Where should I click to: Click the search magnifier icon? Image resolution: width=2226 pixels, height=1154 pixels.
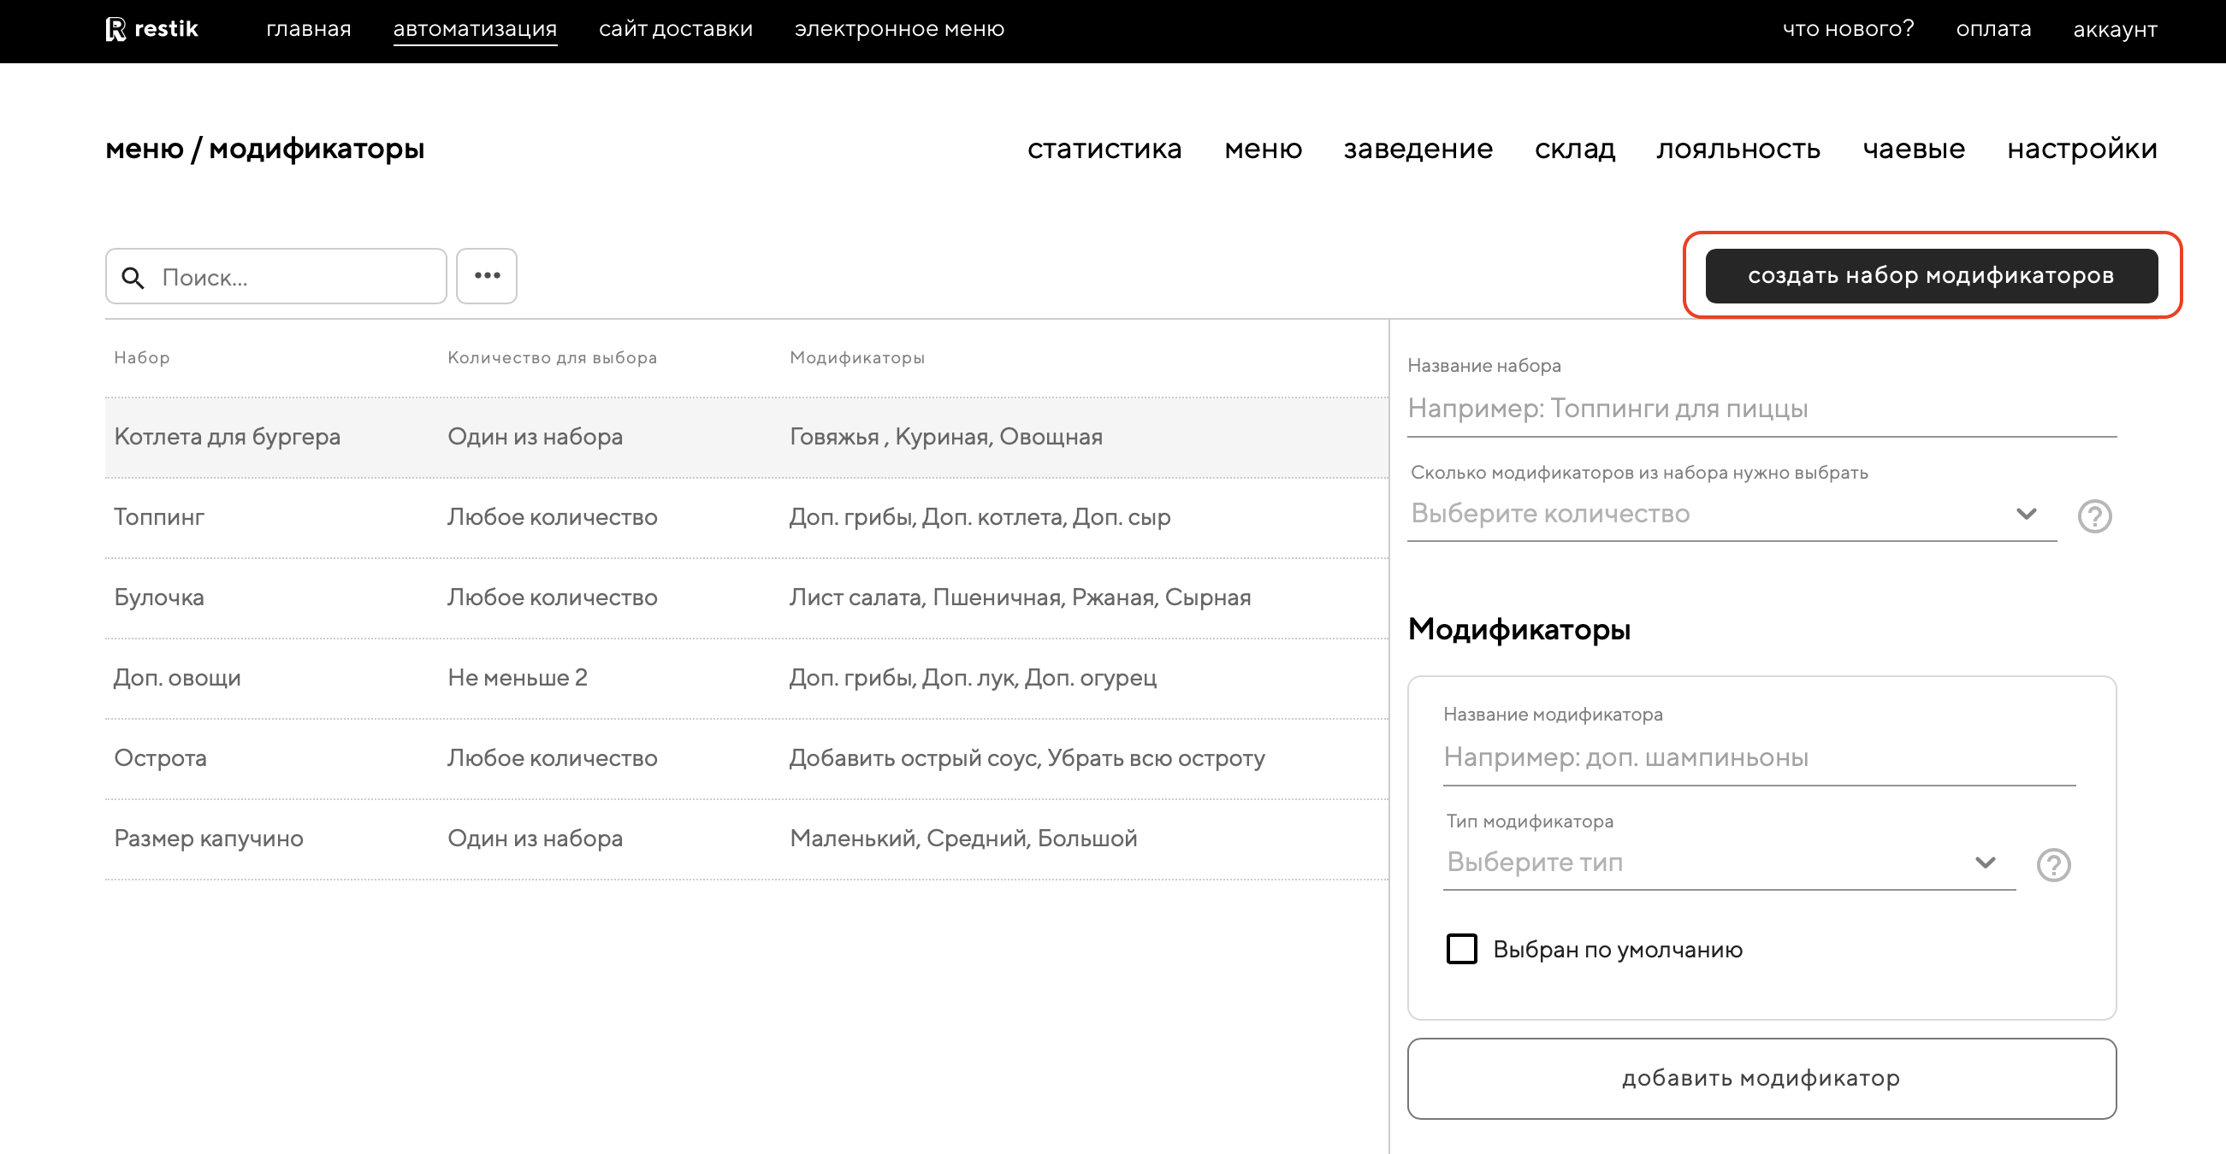tap(133, 277)
